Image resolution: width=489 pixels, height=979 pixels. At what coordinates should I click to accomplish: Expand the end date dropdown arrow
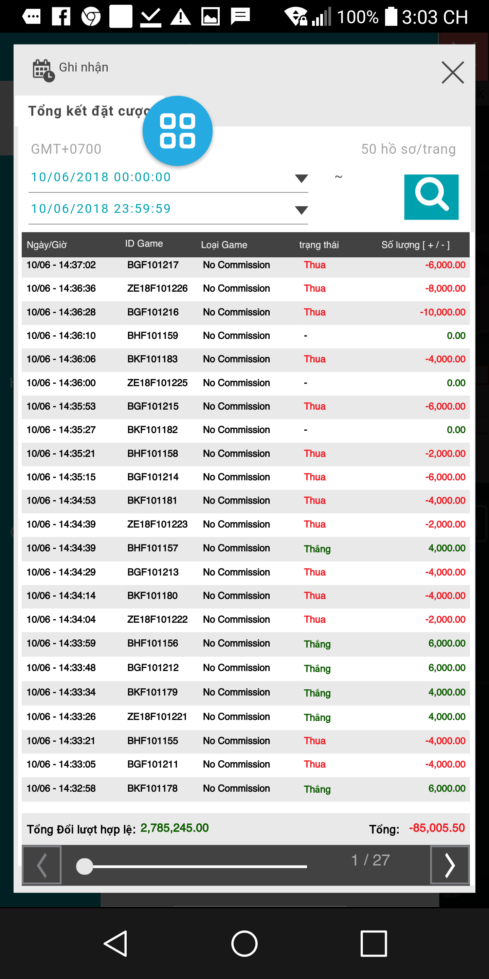point(301,210)
